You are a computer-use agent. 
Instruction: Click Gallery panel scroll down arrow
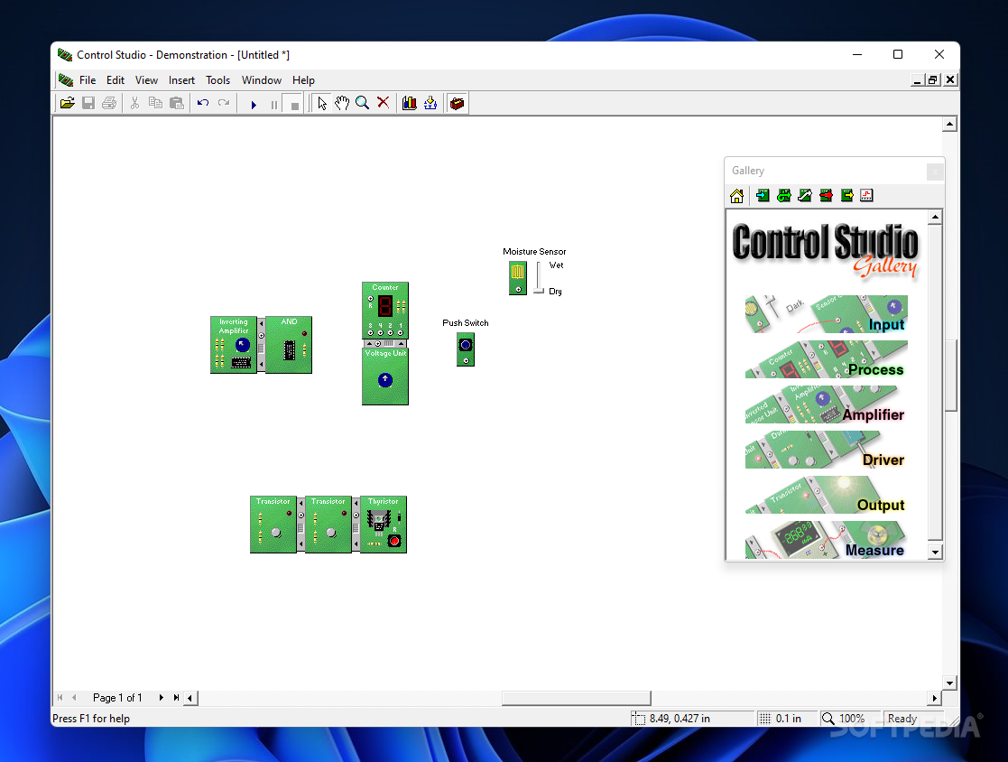936,552
